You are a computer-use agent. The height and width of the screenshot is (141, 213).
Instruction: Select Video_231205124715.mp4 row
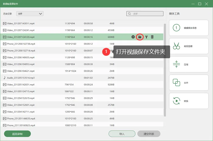tap(82, 91)
